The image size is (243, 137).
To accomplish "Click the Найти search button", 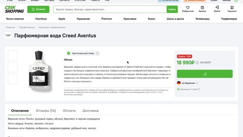I will (172, 9).
